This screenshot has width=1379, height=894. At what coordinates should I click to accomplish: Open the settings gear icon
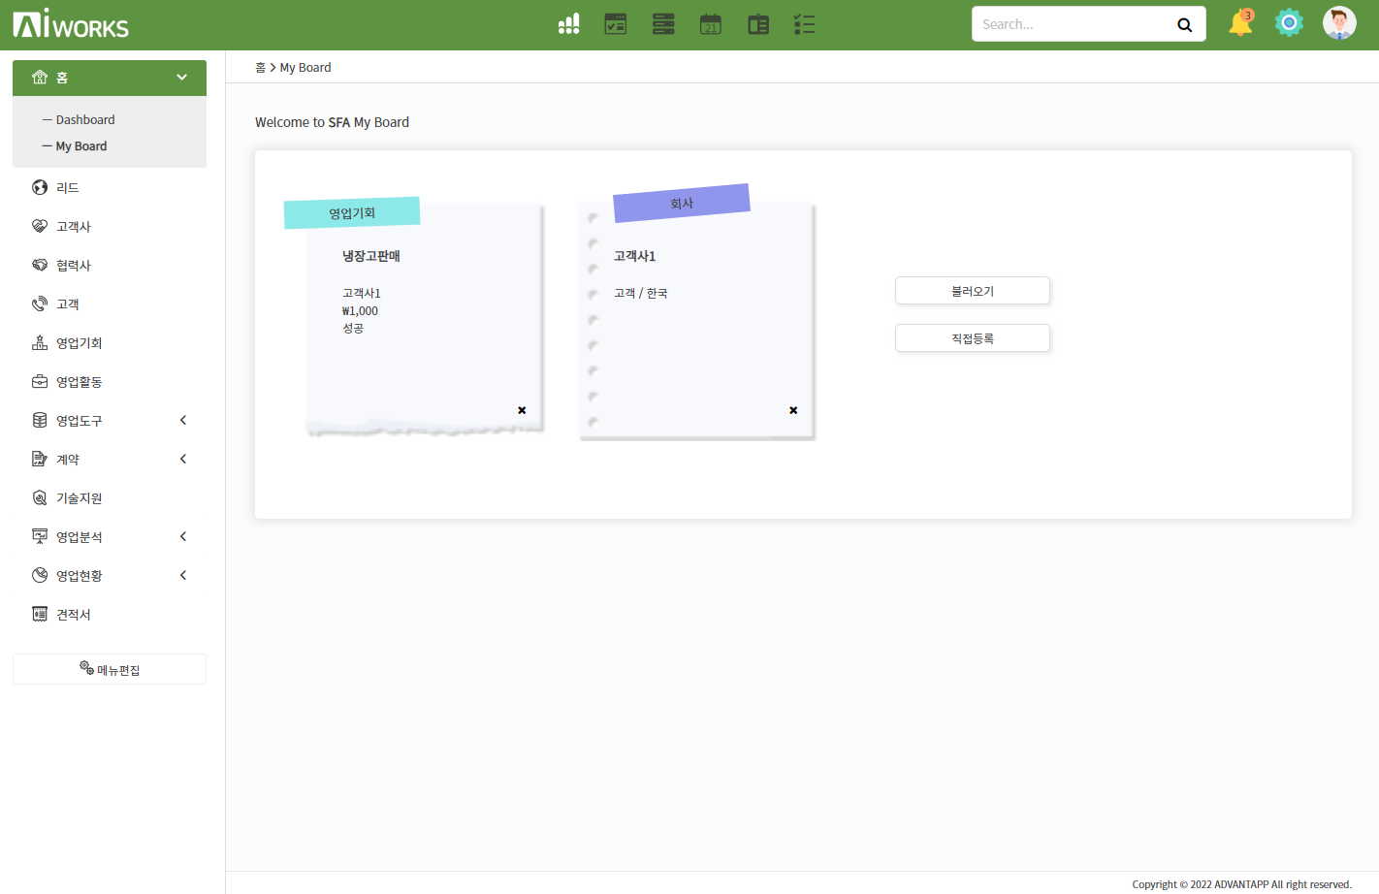(1289, 22)
